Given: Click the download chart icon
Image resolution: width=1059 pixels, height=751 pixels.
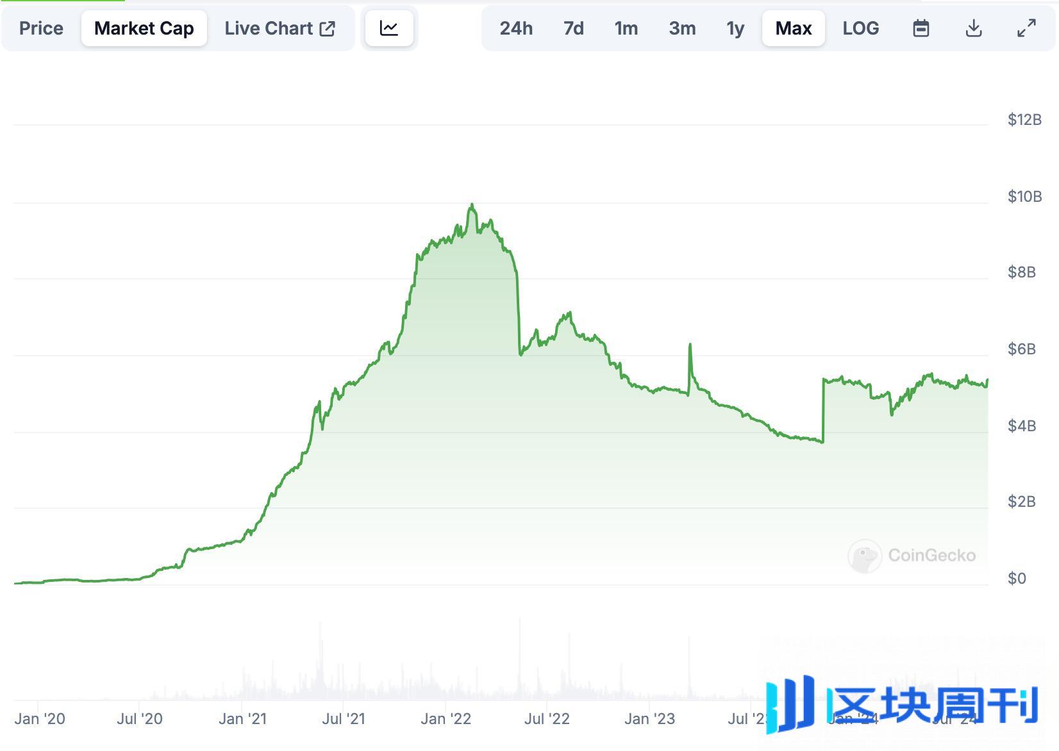Looking at the screenshot, I should (974, 28).
